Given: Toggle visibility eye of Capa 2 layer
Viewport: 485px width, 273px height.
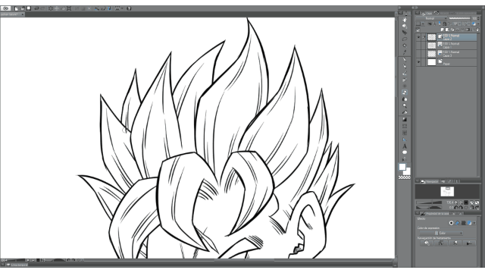Looking at the screenshot, I should tap(418, 37).
